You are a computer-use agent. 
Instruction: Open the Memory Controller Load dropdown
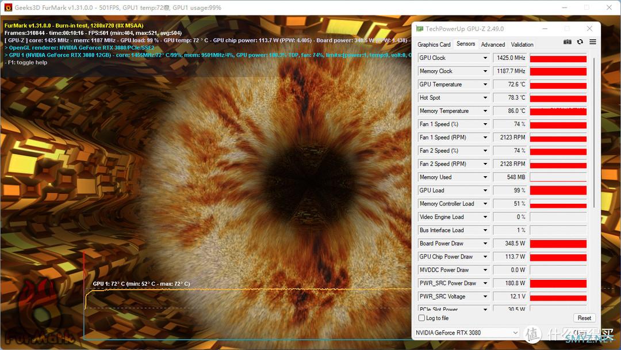tap(485, 204)
